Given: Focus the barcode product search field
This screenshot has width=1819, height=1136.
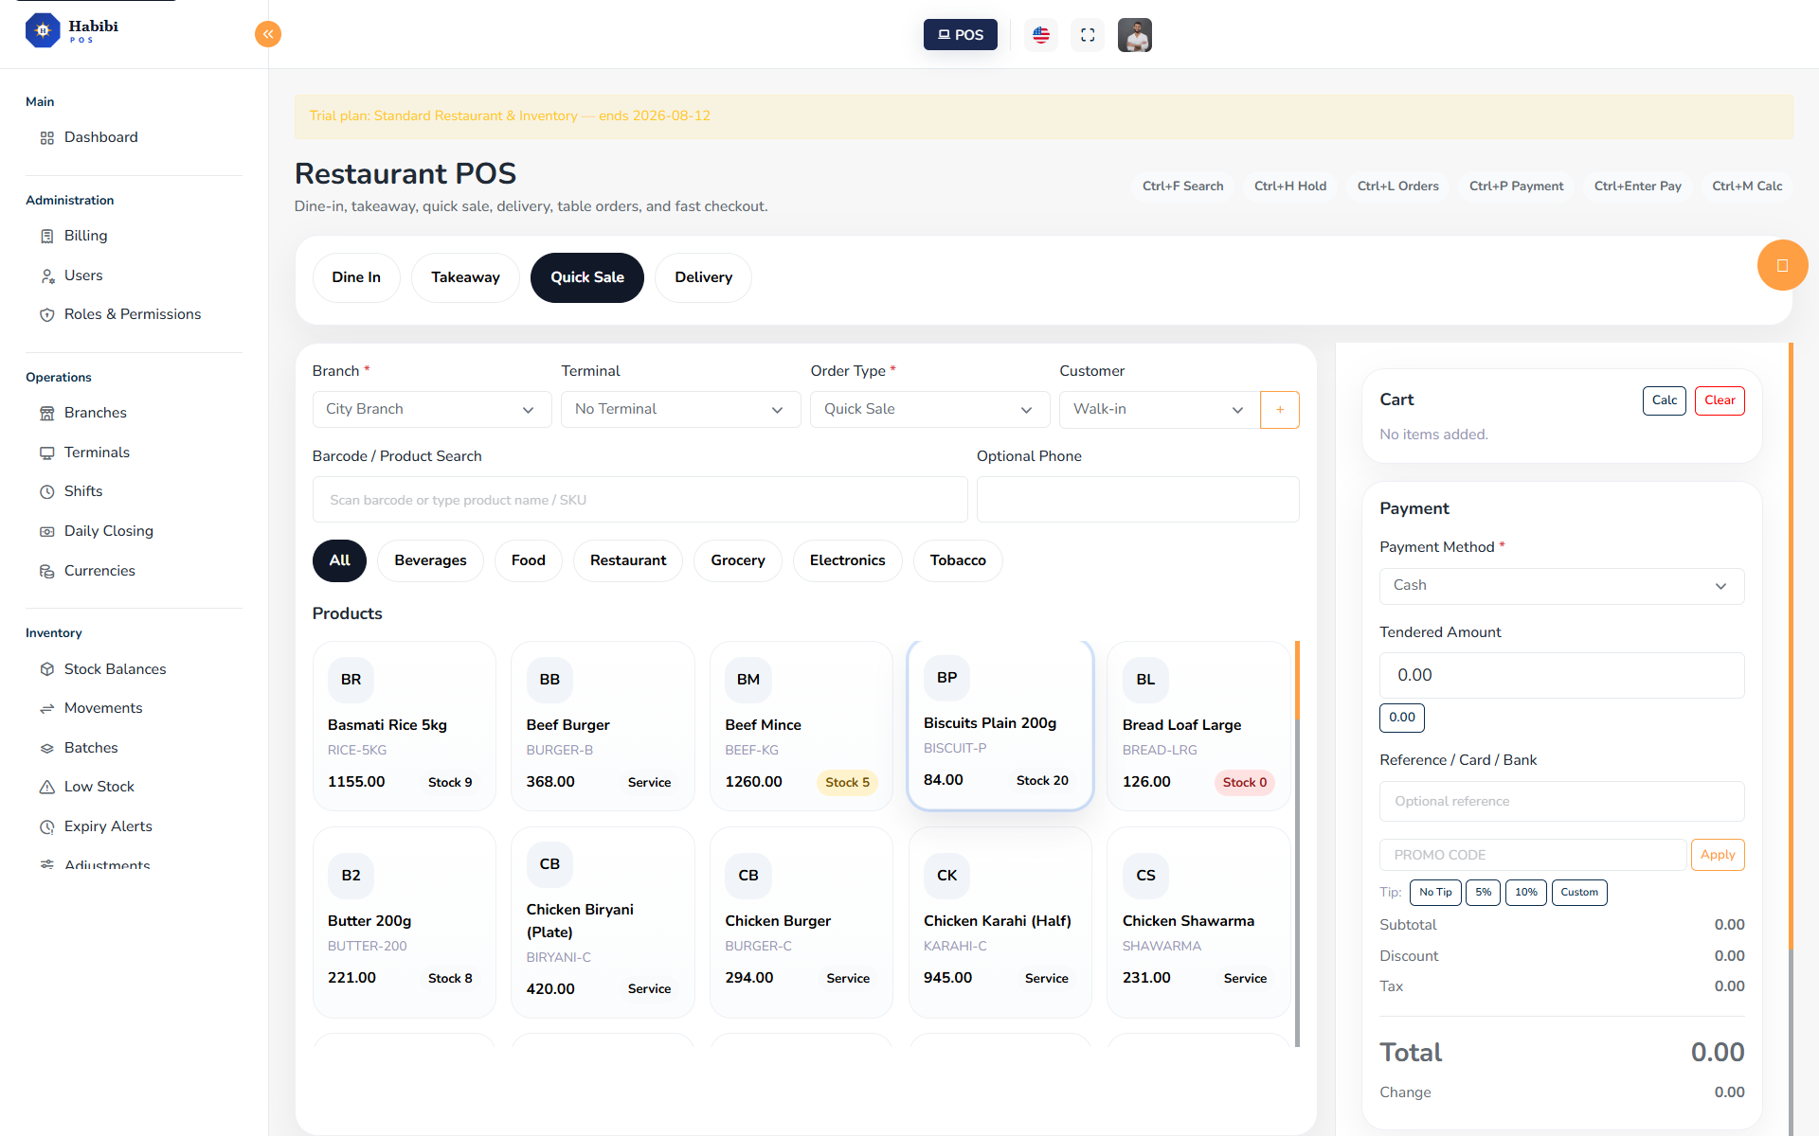Looking at the screenshot, I should coord(639,500).
